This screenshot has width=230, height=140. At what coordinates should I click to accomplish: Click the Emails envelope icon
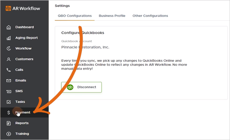(x=9, y=80)
